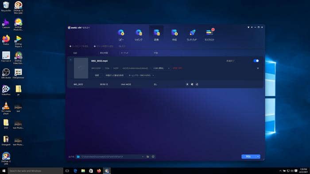
Task: Open File Explorer from the taskbar
Action: tap(83, 170)
